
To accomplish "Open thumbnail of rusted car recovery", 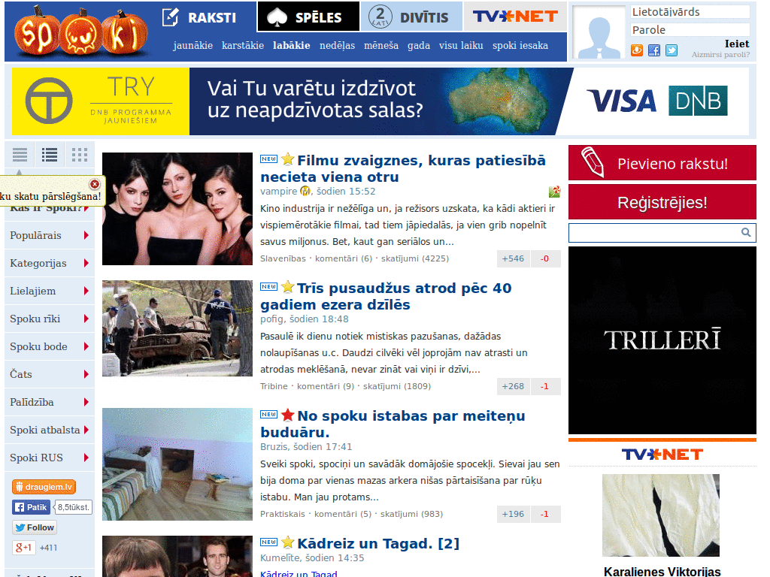I will [x=177, y=328].
